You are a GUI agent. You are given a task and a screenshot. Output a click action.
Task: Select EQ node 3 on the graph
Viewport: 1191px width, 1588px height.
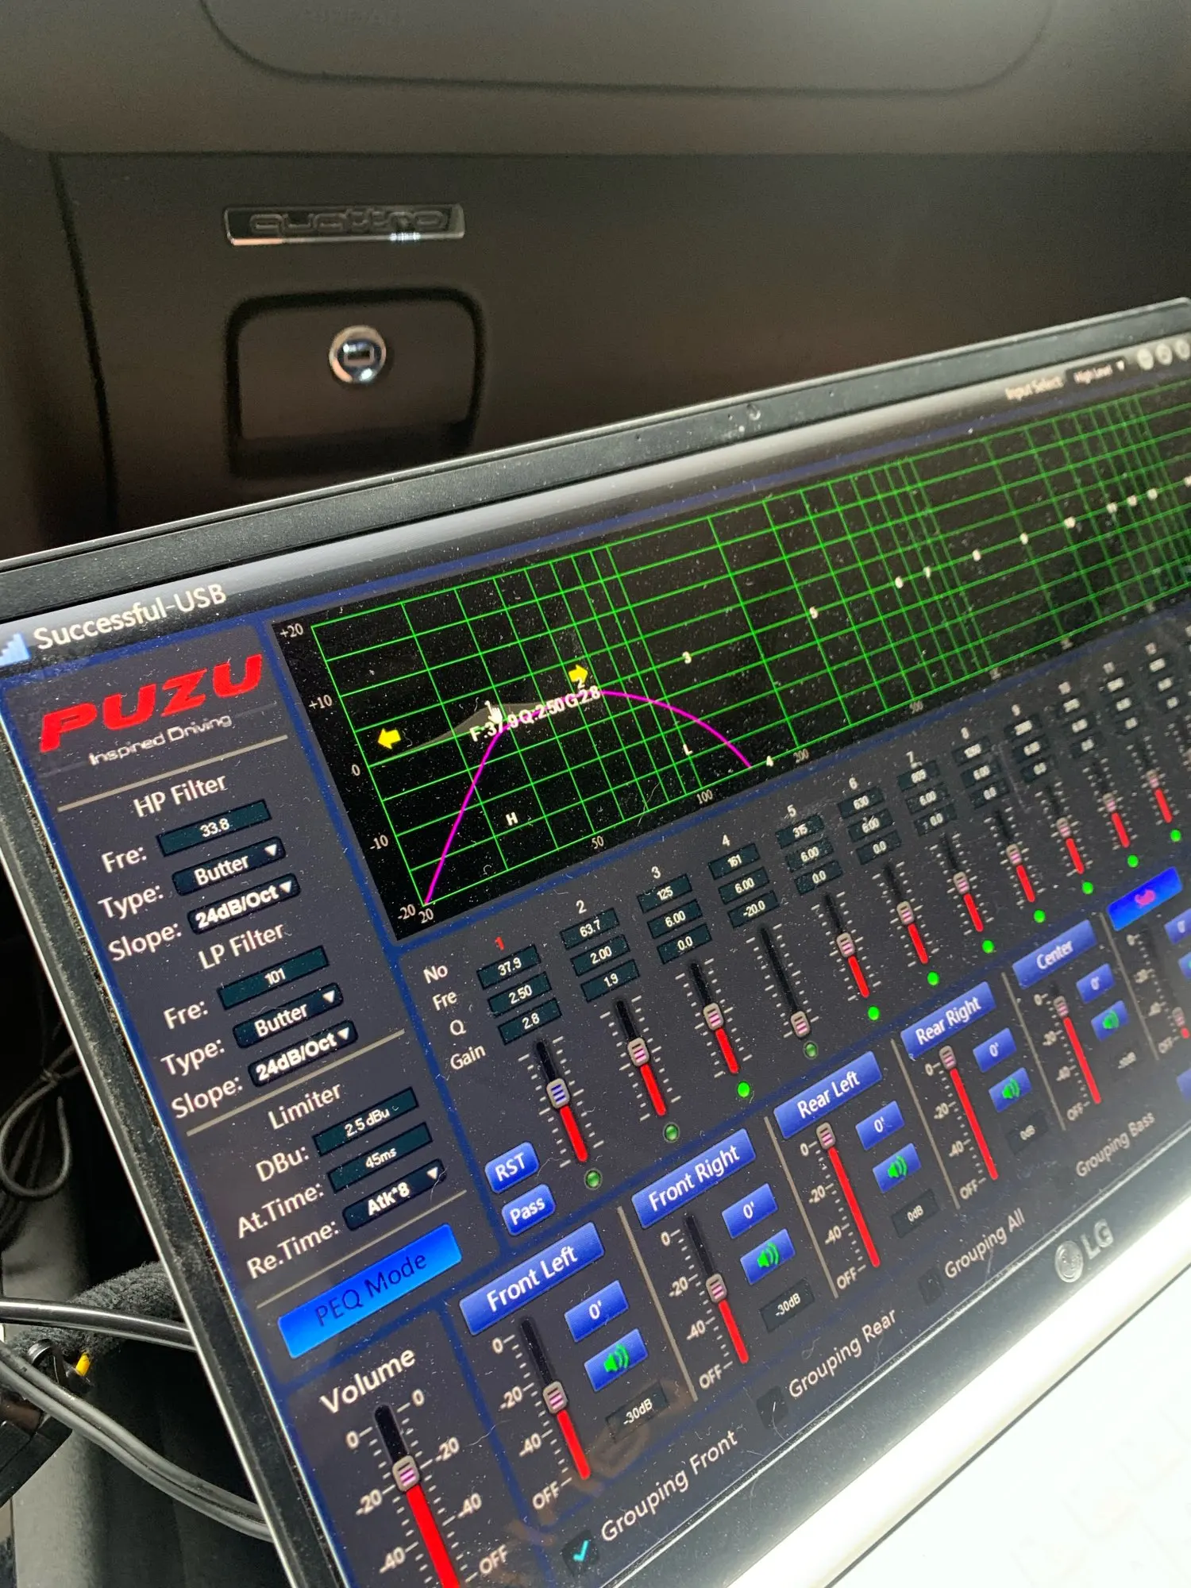tap(688, 658)
